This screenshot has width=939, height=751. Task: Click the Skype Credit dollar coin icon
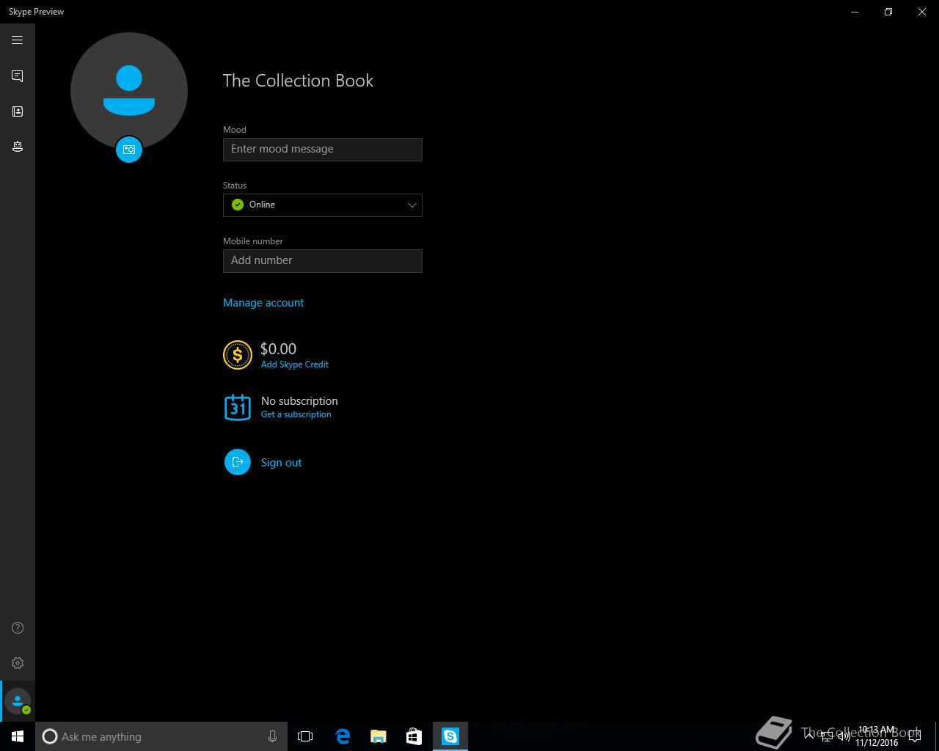[x=238, y=355]
